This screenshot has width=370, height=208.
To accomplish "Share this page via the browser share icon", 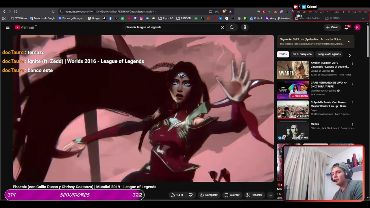I will coord(217,12).
